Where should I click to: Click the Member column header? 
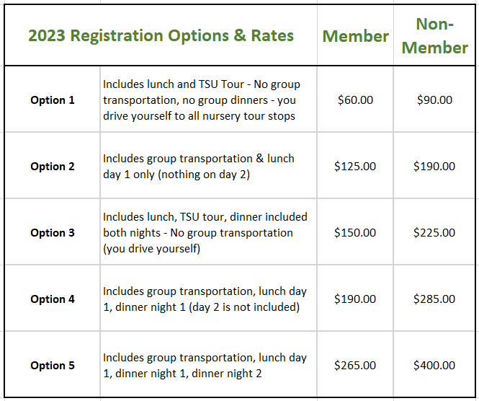(x=355, y=36)
